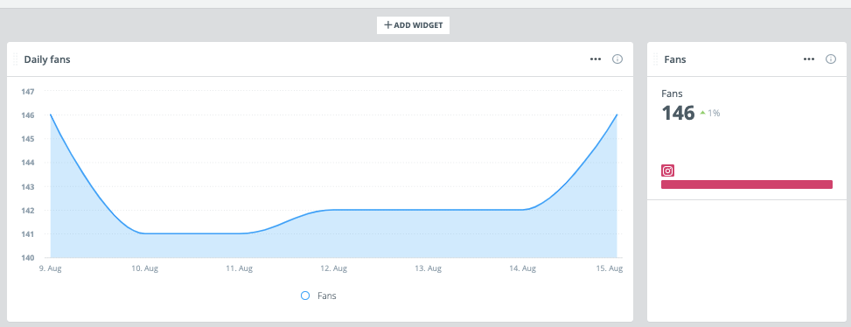Click the Daily fans widget title
This screenshot has height=327, width=851.
coord(47,59)
